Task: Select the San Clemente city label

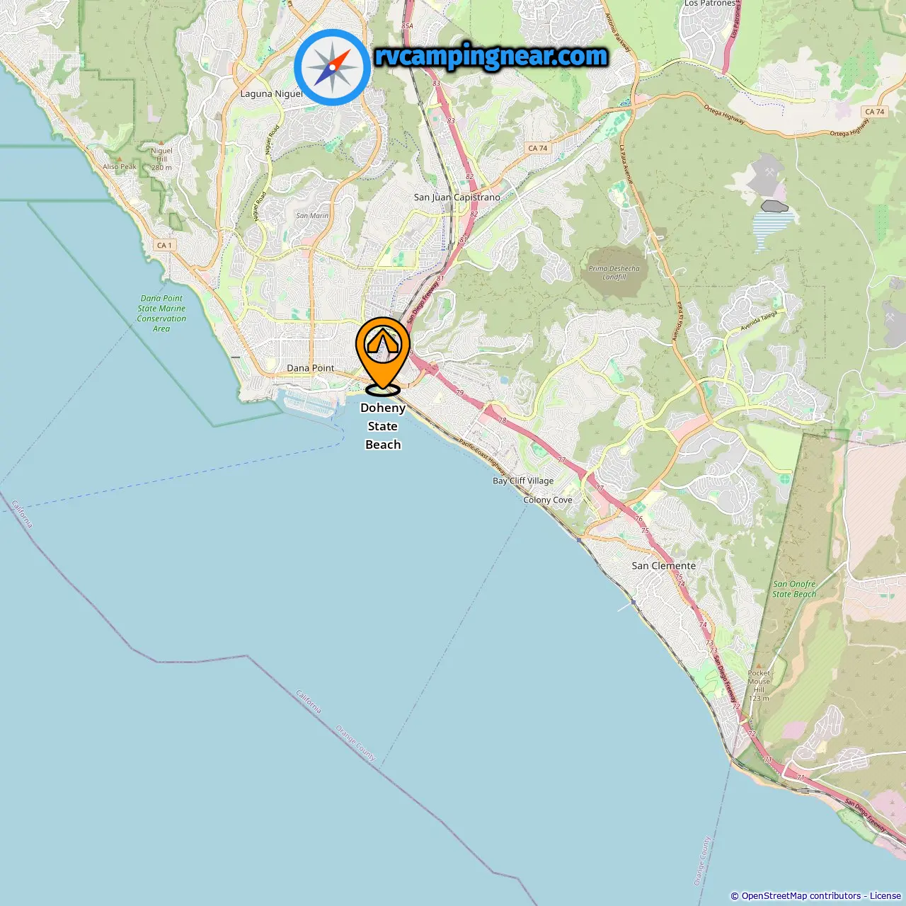Action: (663, 566)
